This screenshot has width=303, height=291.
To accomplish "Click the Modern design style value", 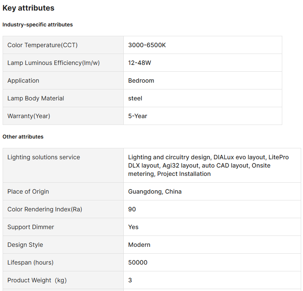I will [139, 245].
